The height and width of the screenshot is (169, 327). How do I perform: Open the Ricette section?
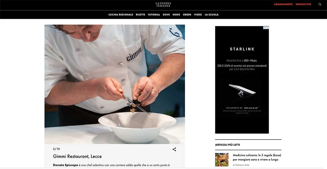(141, 15)
